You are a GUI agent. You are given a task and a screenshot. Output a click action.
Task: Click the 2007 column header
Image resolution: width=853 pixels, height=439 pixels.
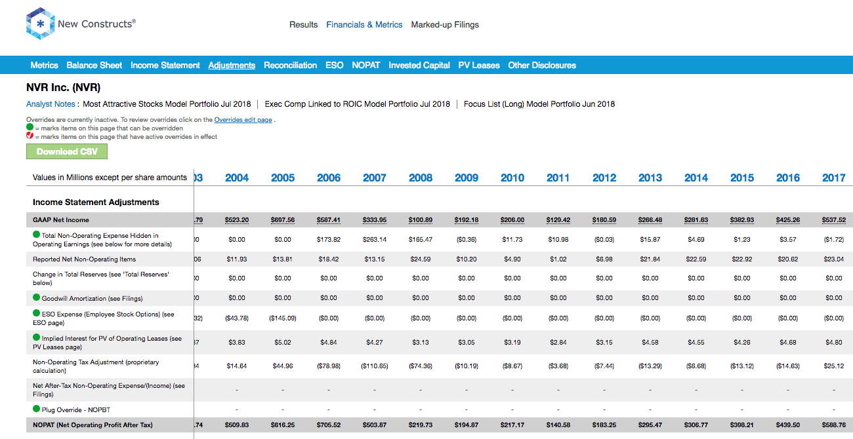(x=375, y=178)
